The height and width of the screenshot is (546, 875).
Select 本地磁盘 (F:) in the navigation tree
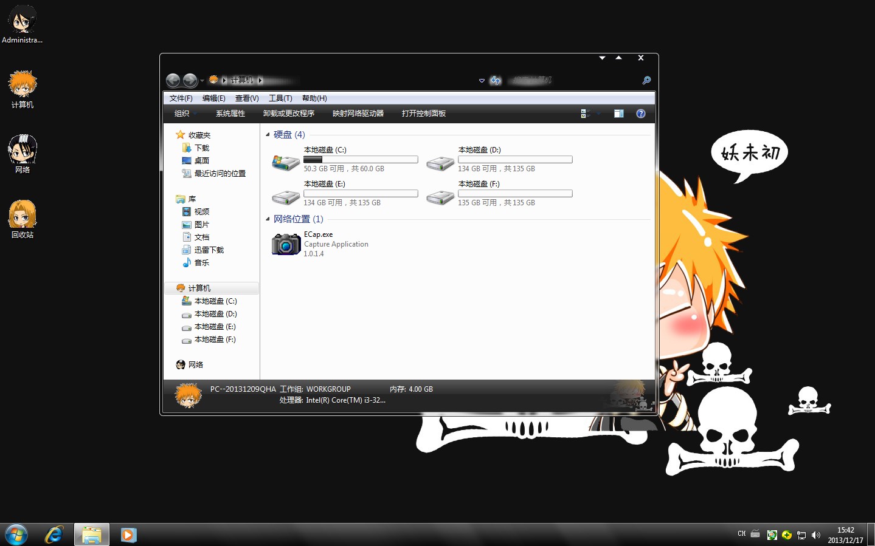(x=215, y=340)
